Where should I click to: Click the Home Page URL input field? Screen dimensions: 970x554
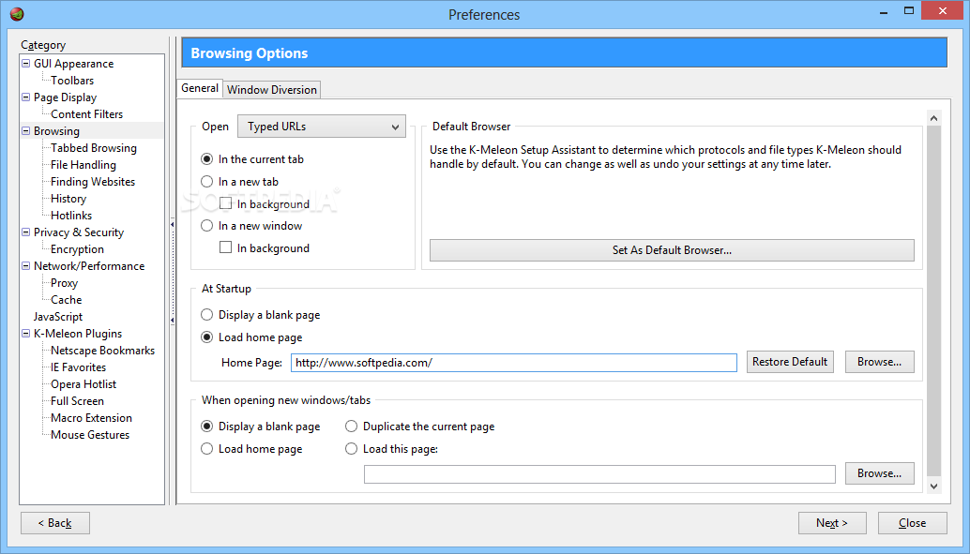(x=513, y=363)
